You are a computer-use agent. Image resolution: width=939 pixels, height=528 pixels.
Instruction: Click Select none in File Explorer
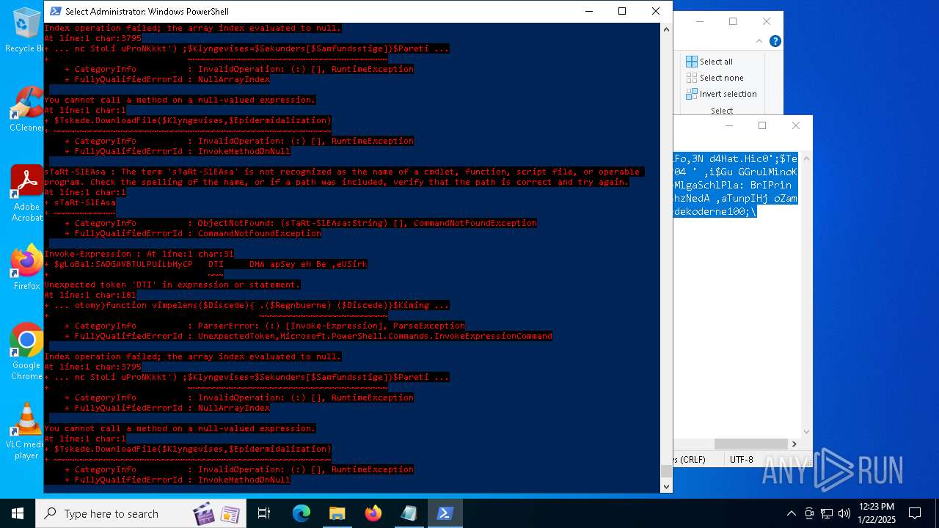pyautogui.click(x=715, y=78)
